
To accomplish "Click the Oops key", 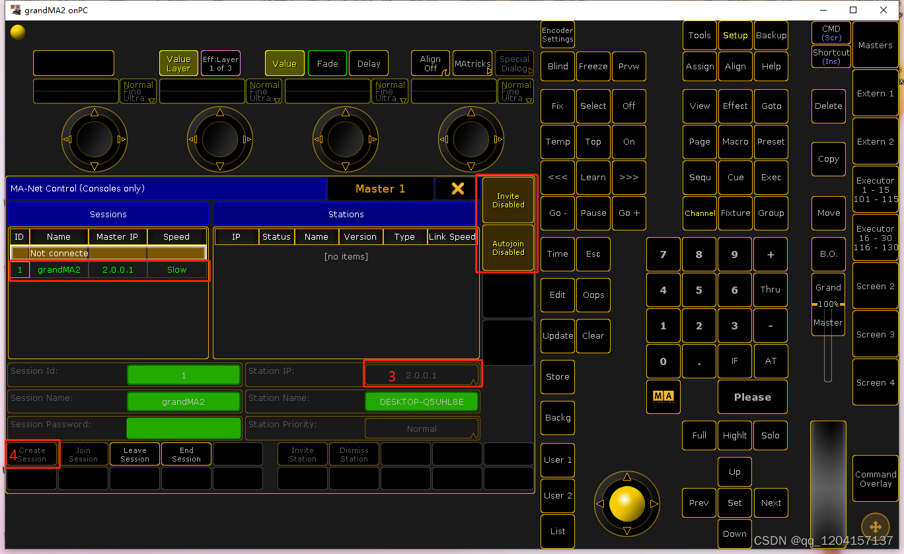I will tap(593, 295).
